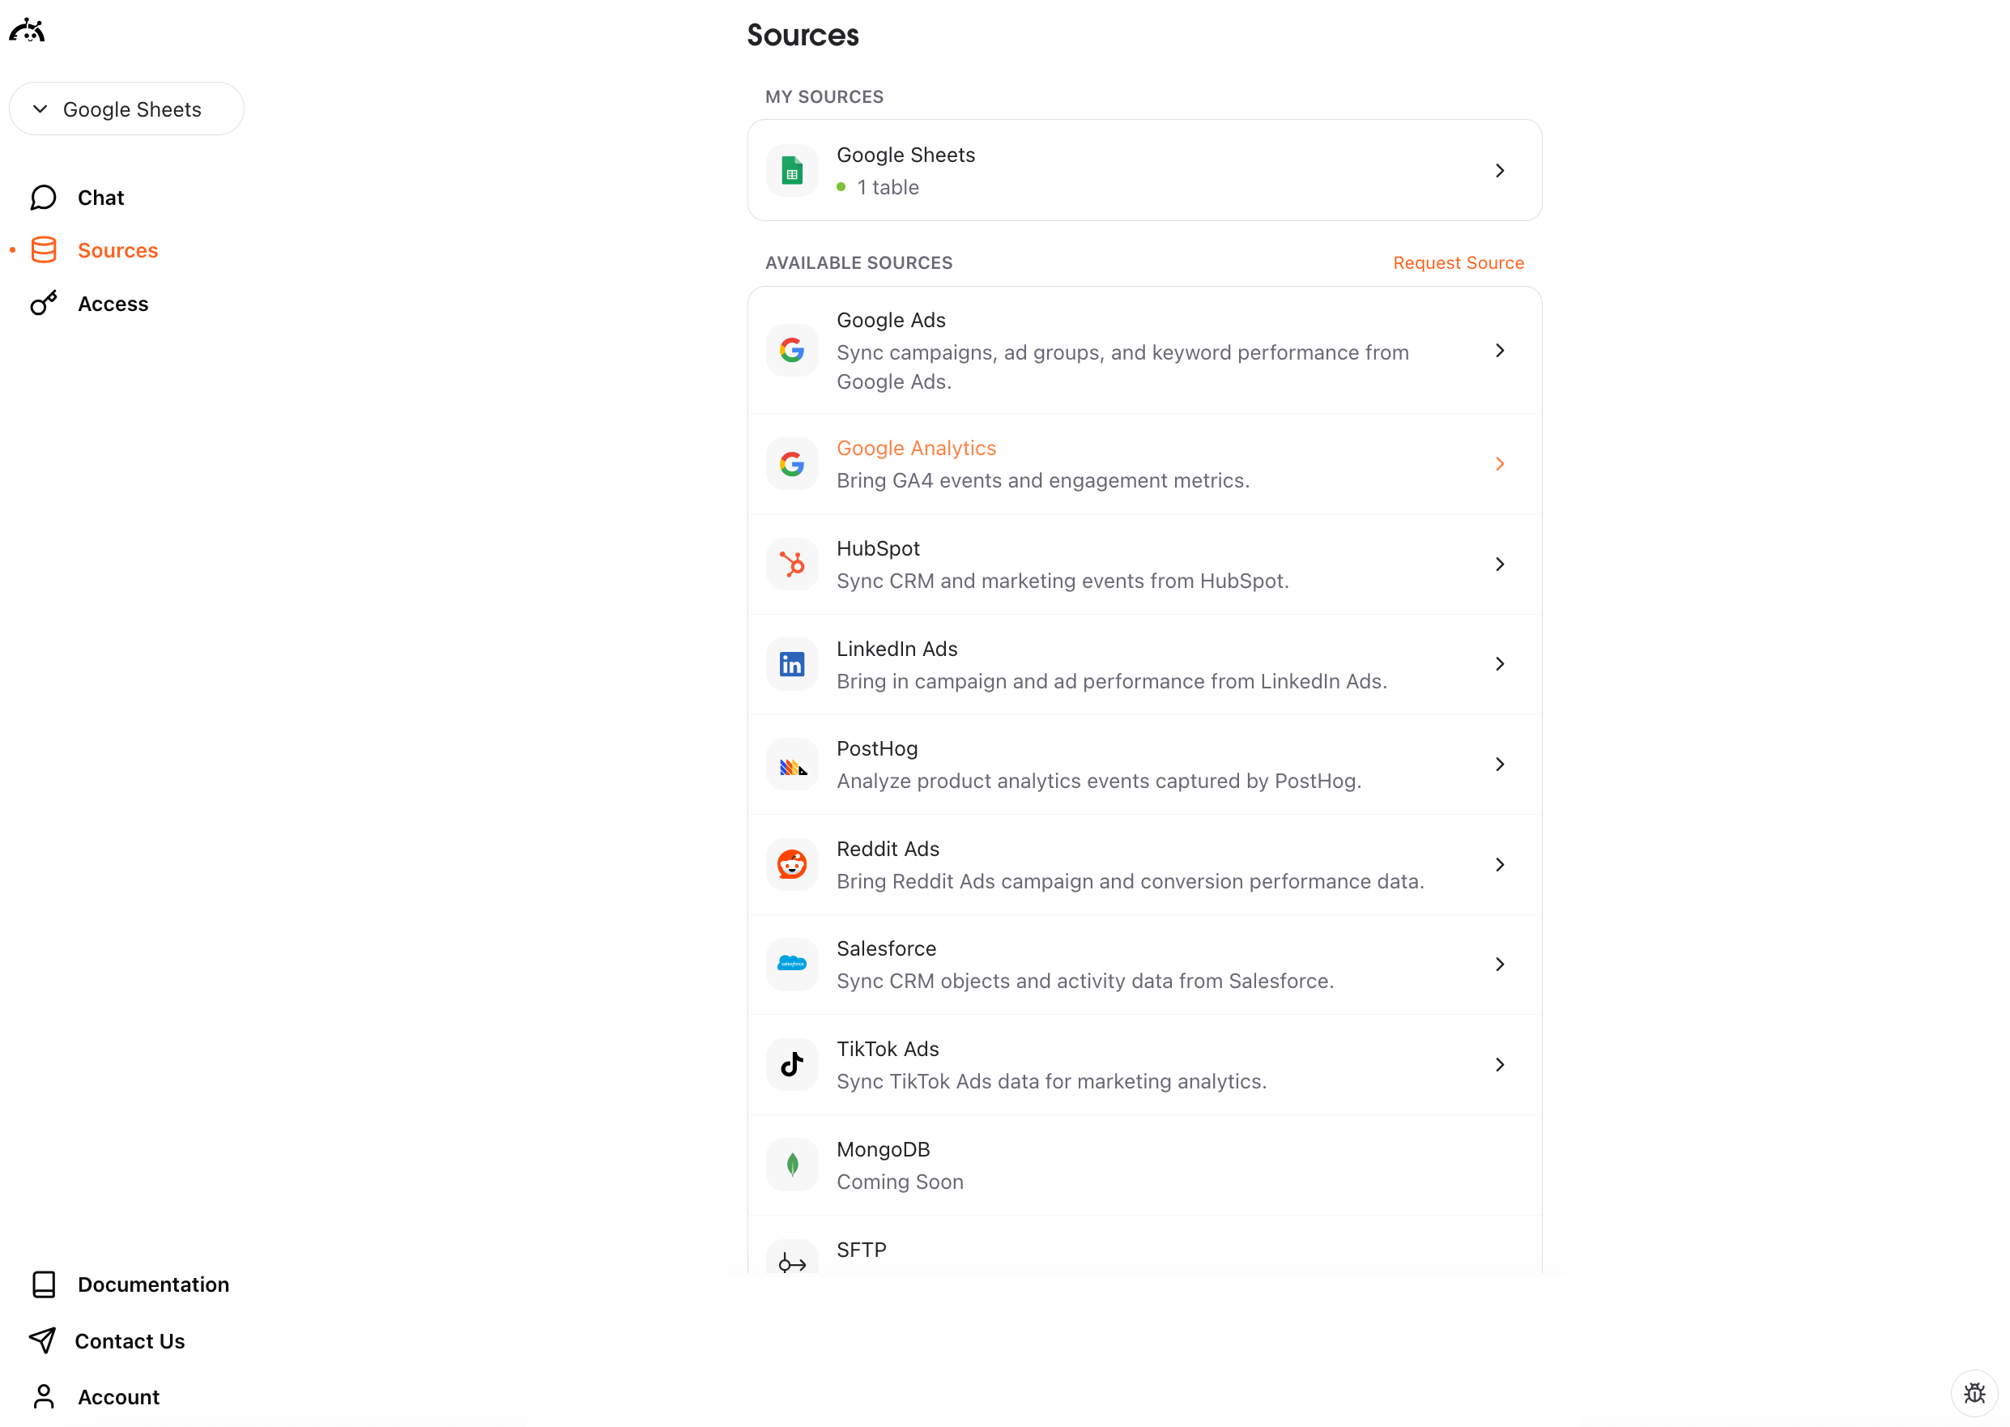Click the Reddit Ads icon
The width and height of the screenshot is (2010, 1427).
point(791,864)
